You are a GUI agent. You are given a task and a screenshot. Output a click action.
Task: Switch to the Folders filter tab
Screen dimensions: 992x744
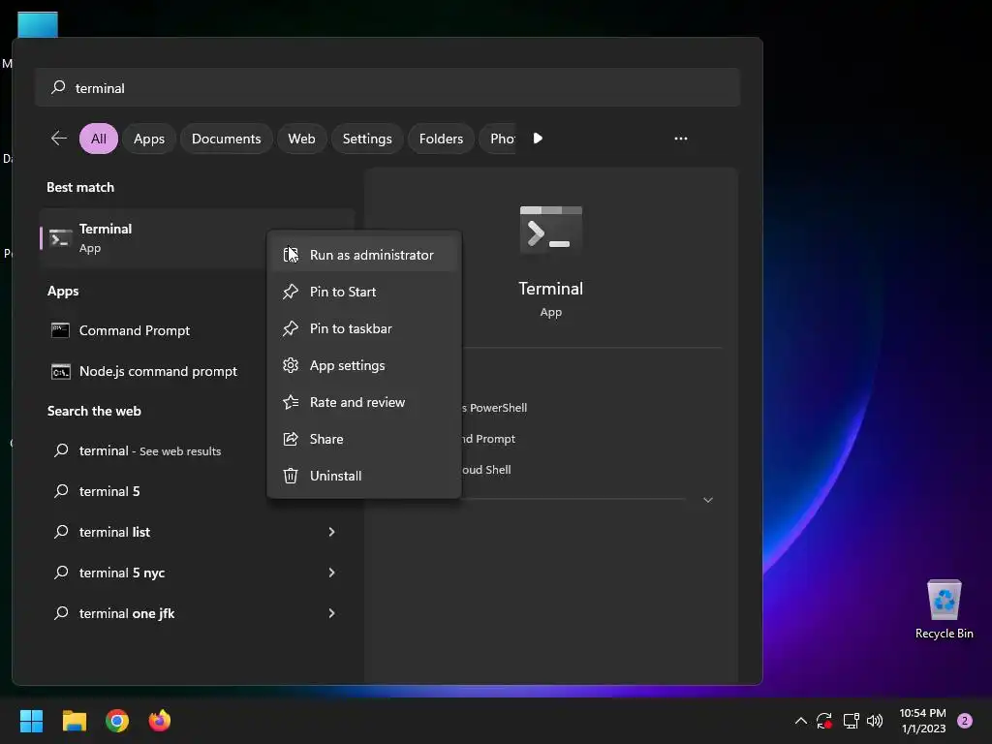[x=441, y=139]
